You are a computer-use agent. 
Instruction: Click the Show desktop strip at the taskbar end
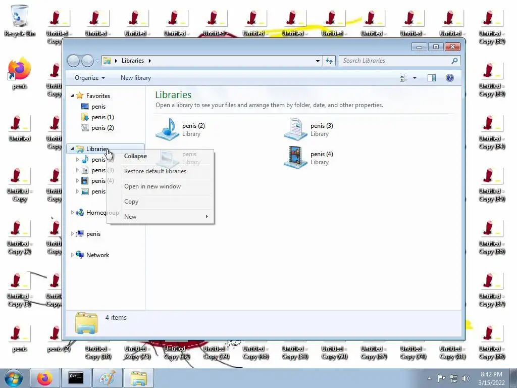[513, 378]
